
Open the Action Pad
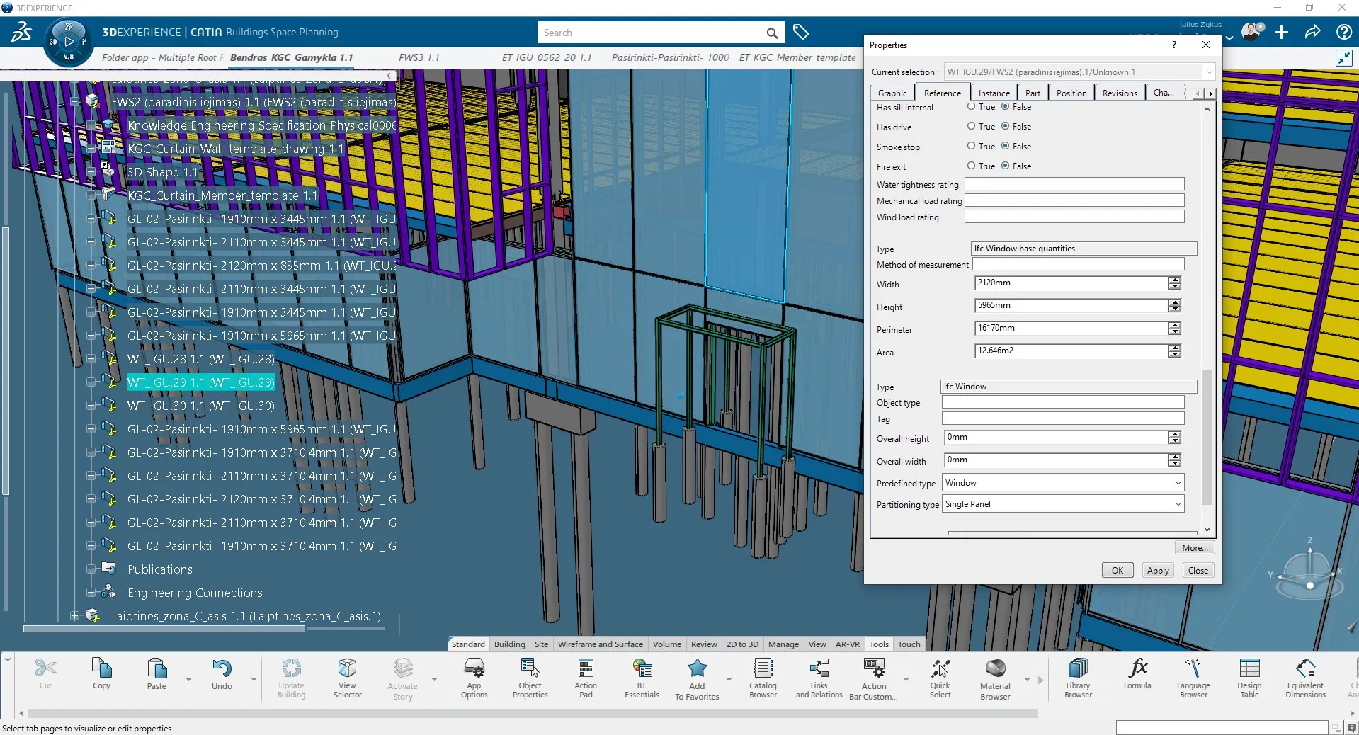coord(585,676)
